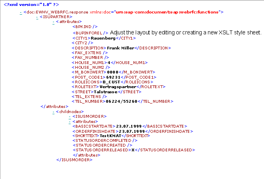Viewport: 264px width, 179px height.
Task: Click the xml version declaration line
Action: pos(25,4)
